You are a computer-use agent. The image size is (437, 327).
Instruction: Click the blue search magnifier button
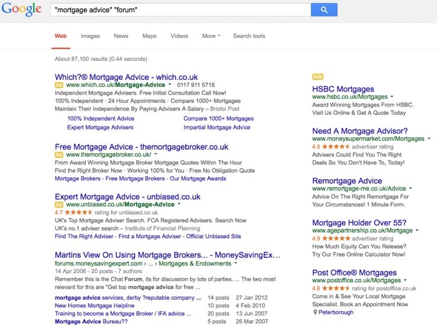point(324,10)
